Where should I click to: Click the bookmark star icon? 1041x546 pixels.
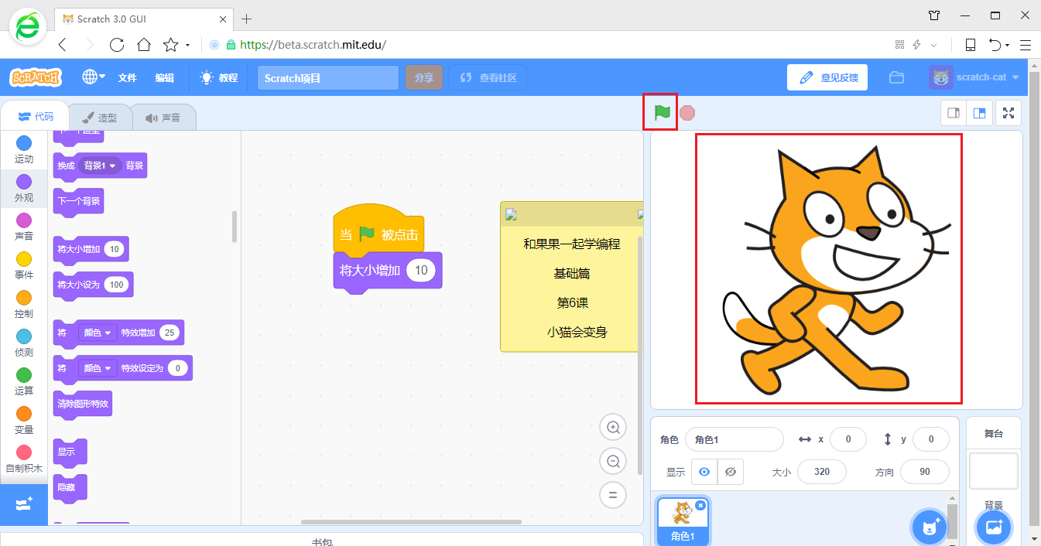point(170,45)
